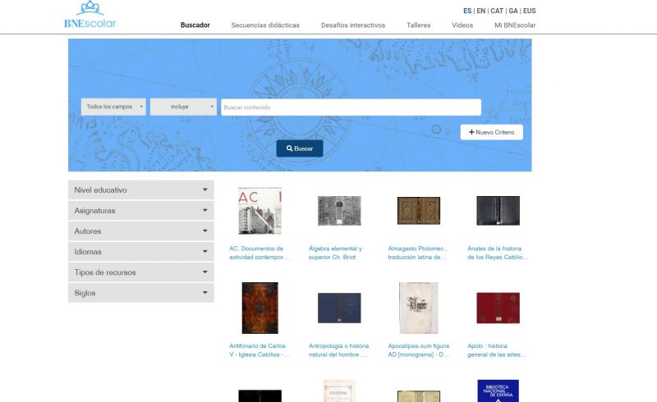
Task: Open Apolo historia general red book thumbnail
Action: pyautogui.click(x=498, y=308)
